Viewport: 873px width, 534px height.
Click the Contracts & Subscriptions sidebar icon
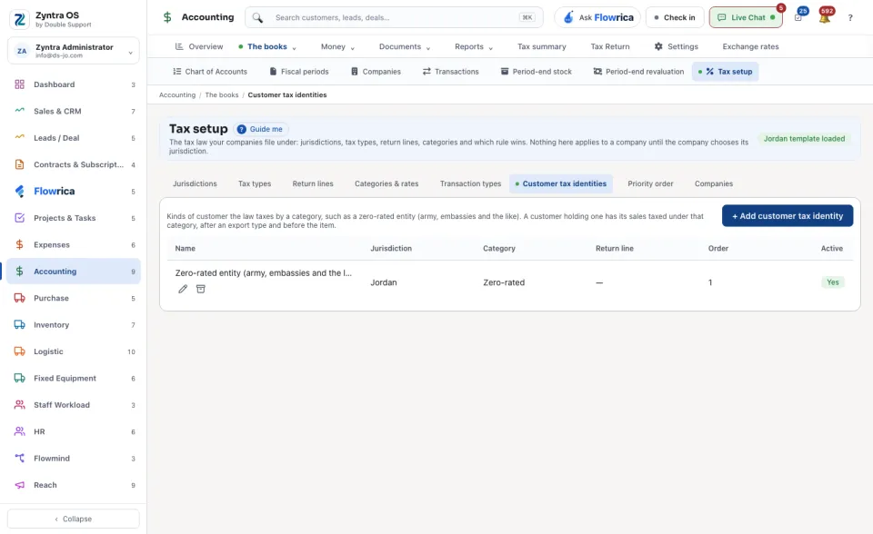pyautogui.click(x=19, y=164)
